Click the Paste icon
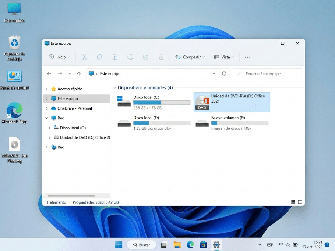The height and width of the screenshot is (251, 335). [x=115, y=57]
